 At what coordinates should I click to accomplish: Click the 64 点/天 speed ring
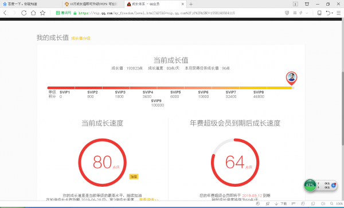click(235, 162)
